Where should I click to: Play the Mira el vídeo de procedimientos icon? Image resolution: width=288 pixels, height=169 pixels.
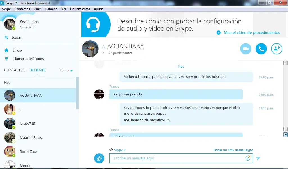219,33
